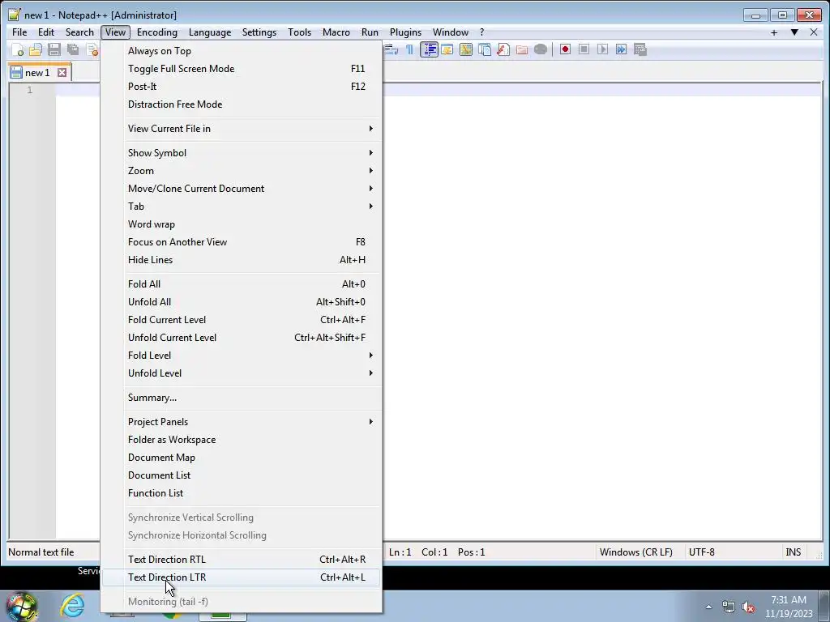This screenshot has width=830, height=622.
Task: Enable Distraction Free Mode
Action: pyautogui.click(x=241, y=104)
